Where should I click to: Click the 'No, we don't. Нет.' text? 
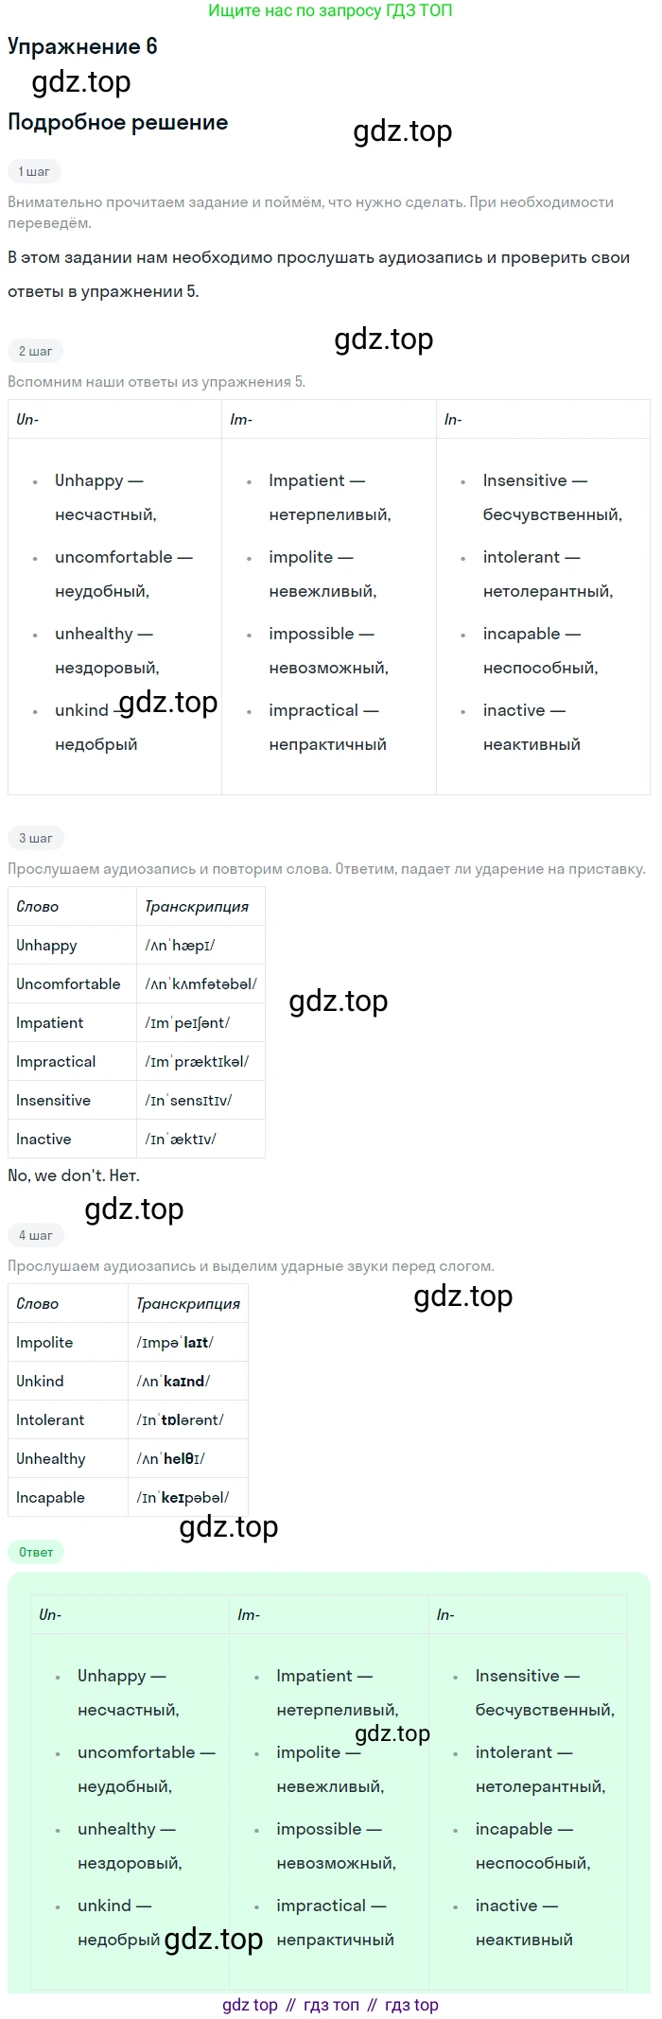74,1176
